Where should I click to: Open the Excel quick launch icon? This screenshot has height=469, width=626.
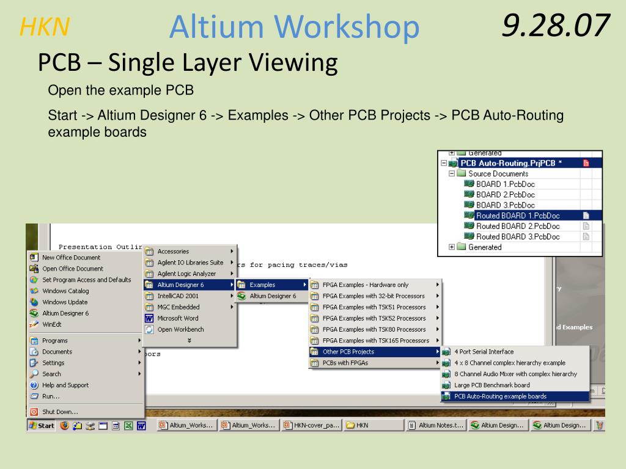(x=128, y=426)
